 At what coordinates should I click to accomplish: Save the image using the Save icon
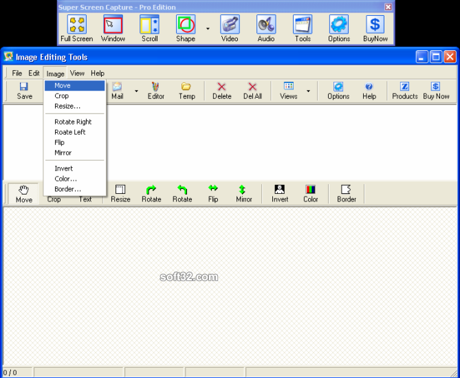coord(24,91)
